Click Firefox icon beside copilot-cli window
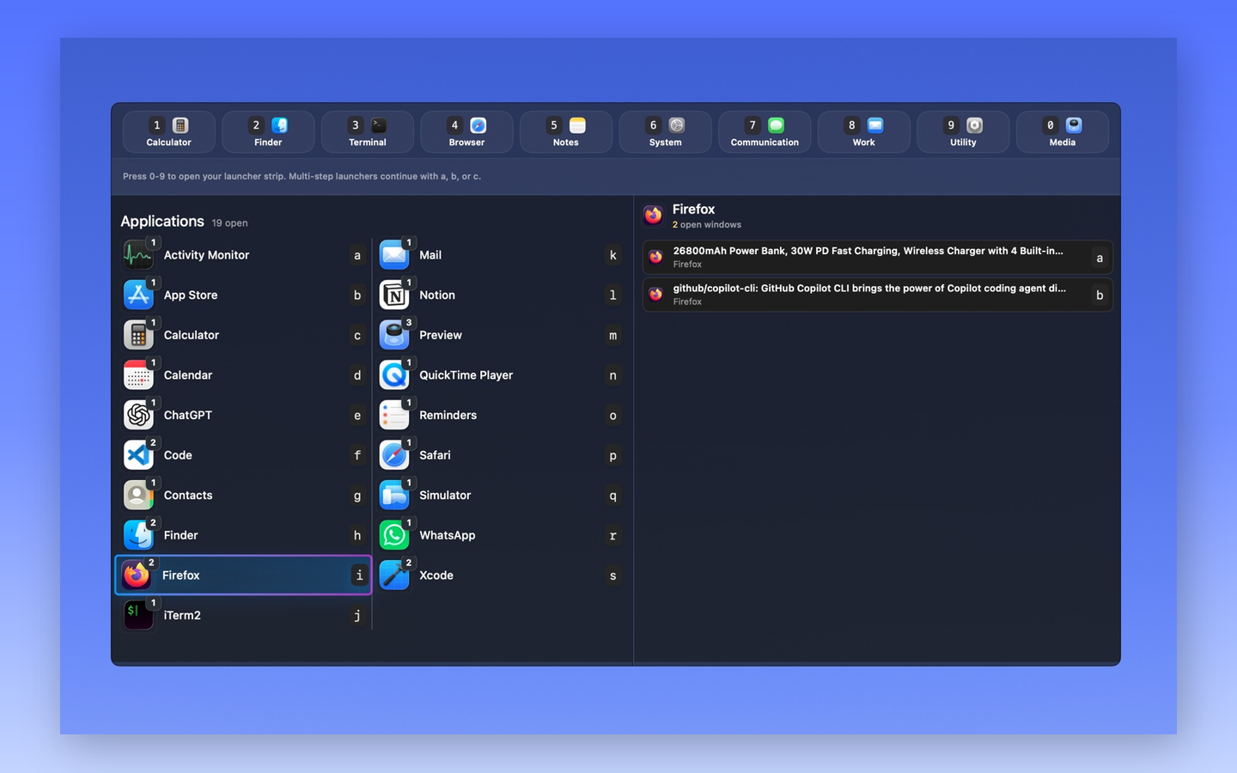The image size is (1237, 773). point(656,295)
